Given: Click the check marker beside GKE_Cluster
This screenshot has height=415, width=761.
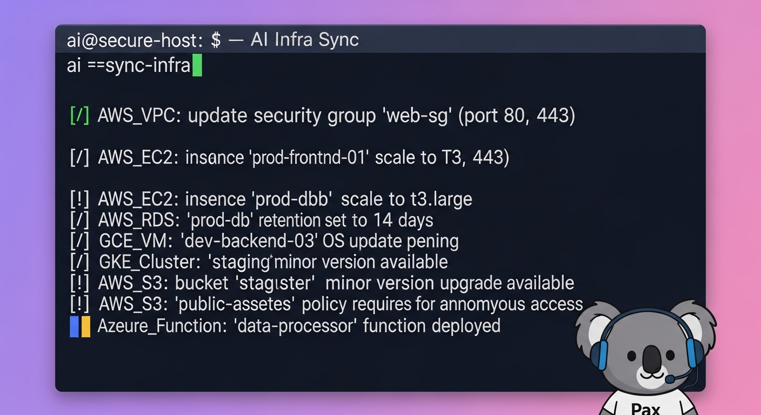Looking at the screenshot, I should (x=79, y=262).
